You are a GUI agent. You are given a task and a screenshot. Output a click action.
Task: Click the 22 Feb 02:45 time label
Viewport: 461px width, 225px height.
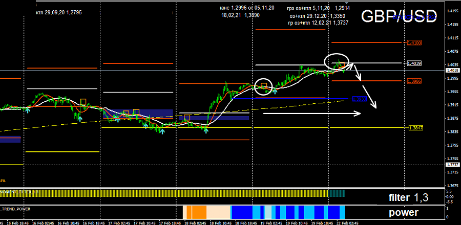pyautogui.click(x=348, y=223)
